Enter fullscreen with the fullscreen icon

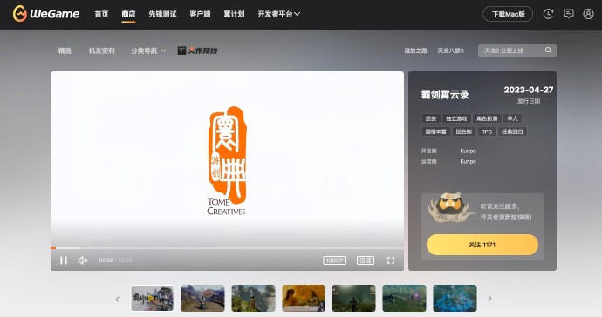click(x=391, y=260)
